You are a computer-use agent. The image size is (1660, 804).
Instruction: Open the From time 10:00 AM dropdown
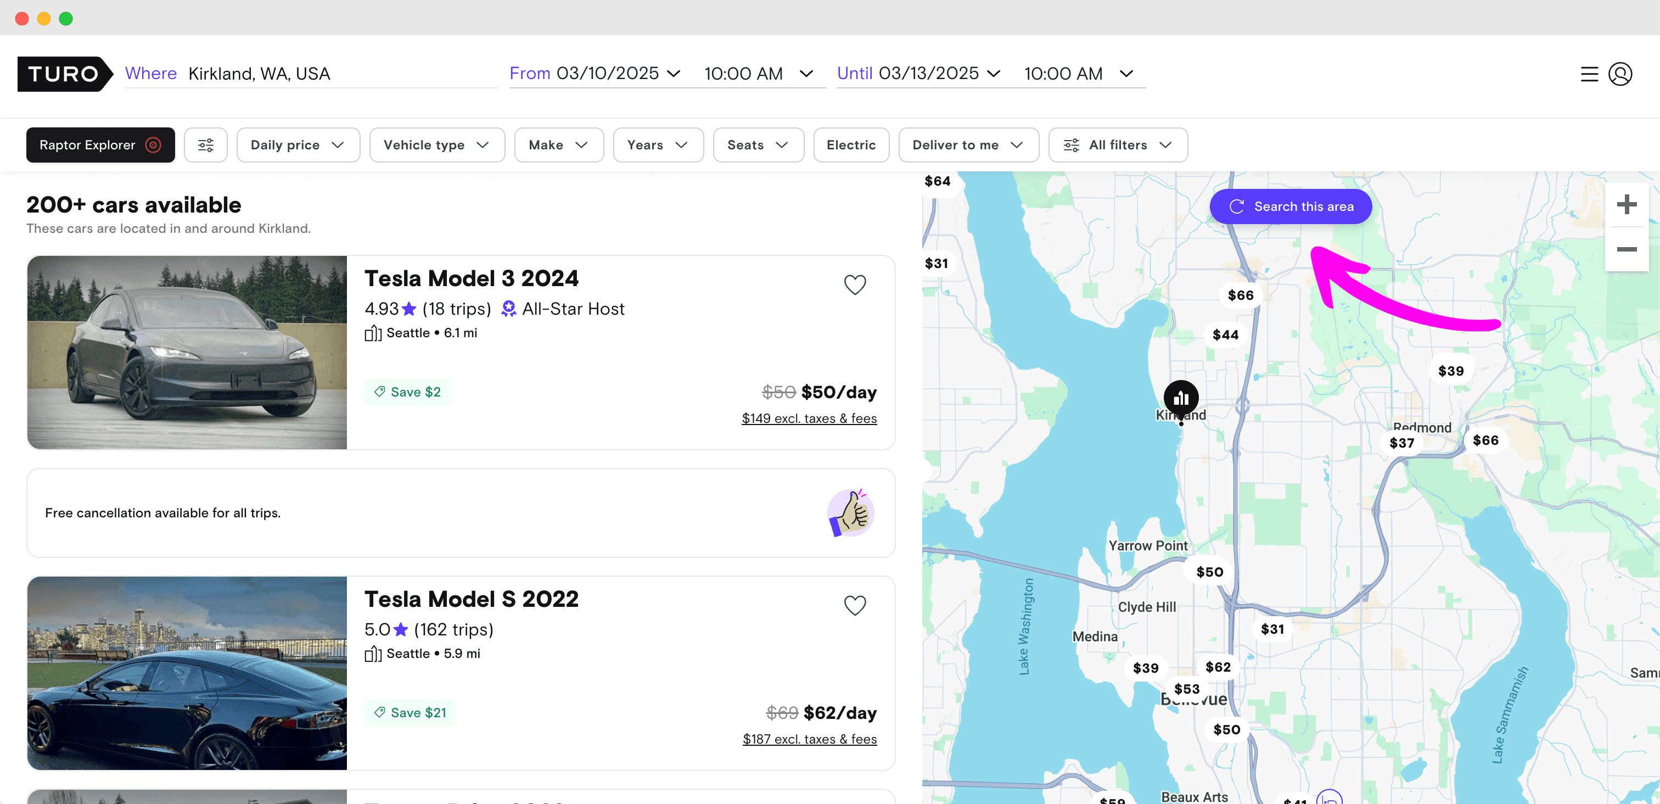pos(759,74)
